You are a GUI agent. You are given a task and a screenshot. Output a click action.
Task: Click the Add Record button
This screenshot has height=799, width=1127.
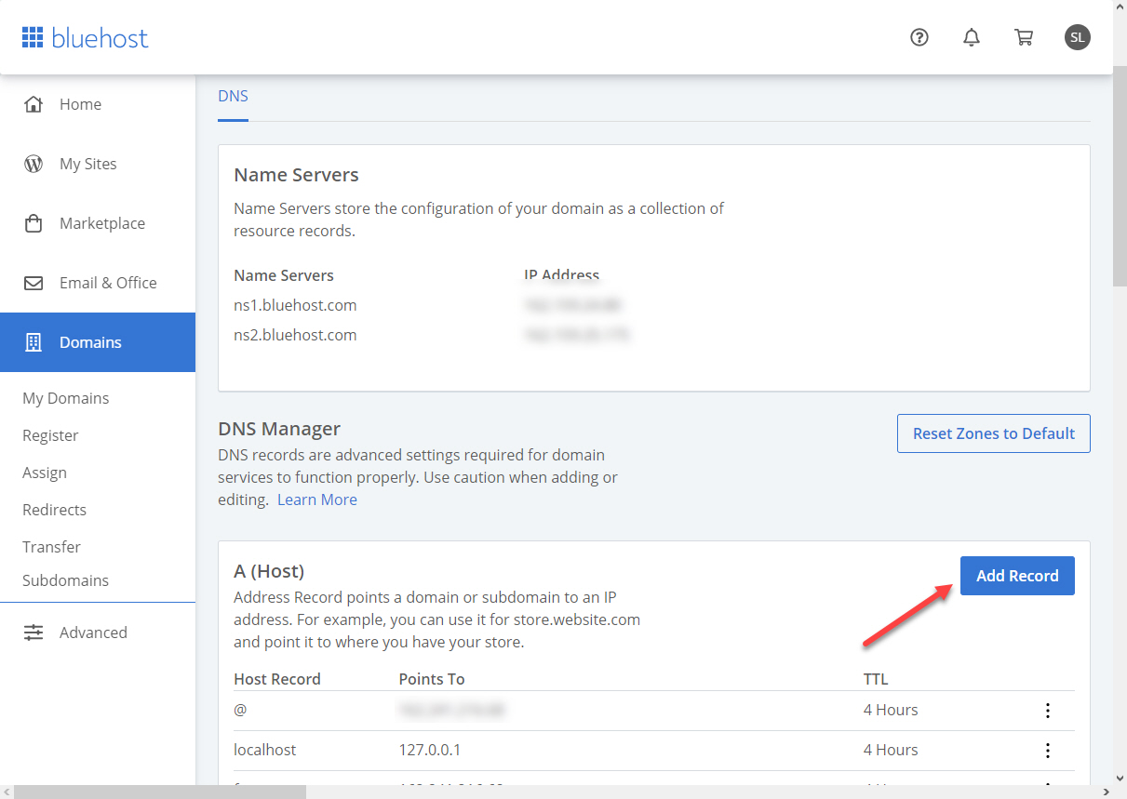[1017, 576]
